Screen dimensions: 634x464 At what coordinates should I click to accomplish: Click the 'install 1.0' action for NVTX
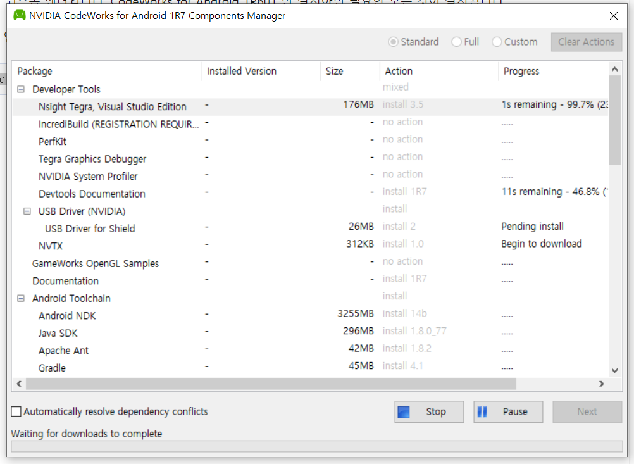402,244
